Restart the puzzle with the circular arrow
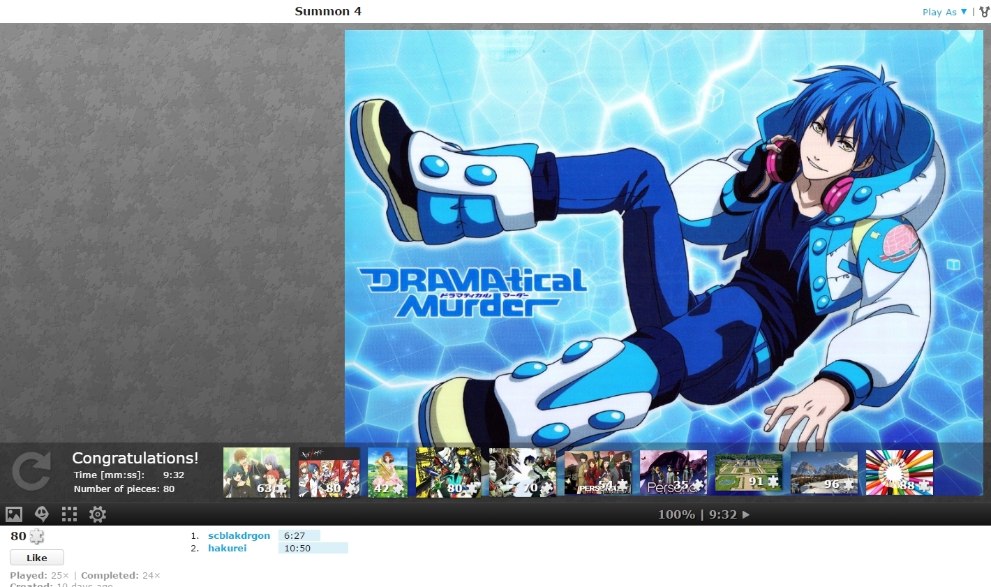This screenshot has height=587, width=991. 31,470
